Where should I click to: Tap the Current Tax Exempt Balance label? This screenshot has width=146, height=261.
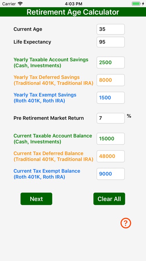(47, 174)
